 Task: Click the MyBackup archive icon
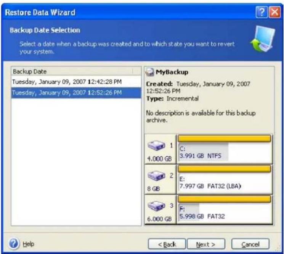pos(150,72)
